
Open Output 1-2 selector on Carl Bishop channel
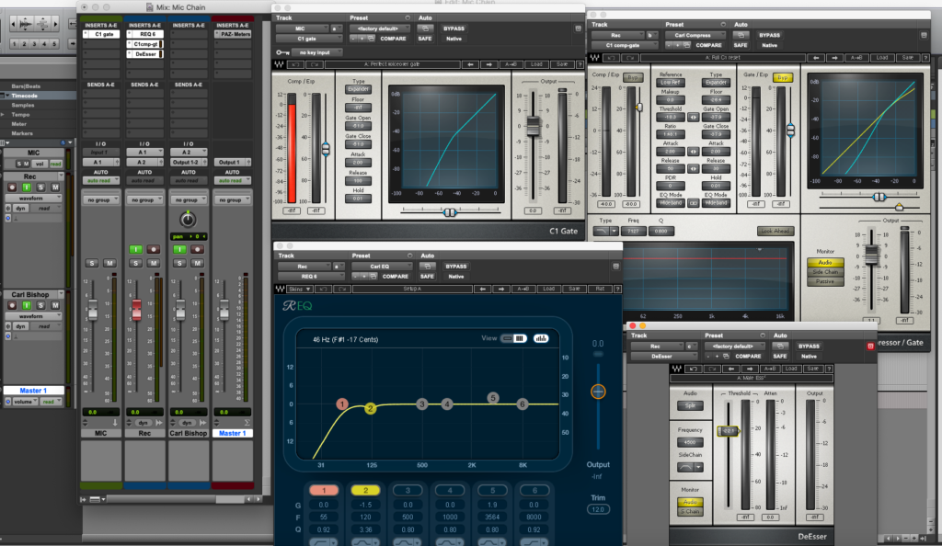(188, 162)
